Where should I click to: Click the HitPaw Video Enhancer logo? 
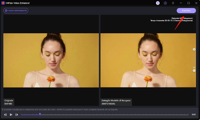(3, 3)
